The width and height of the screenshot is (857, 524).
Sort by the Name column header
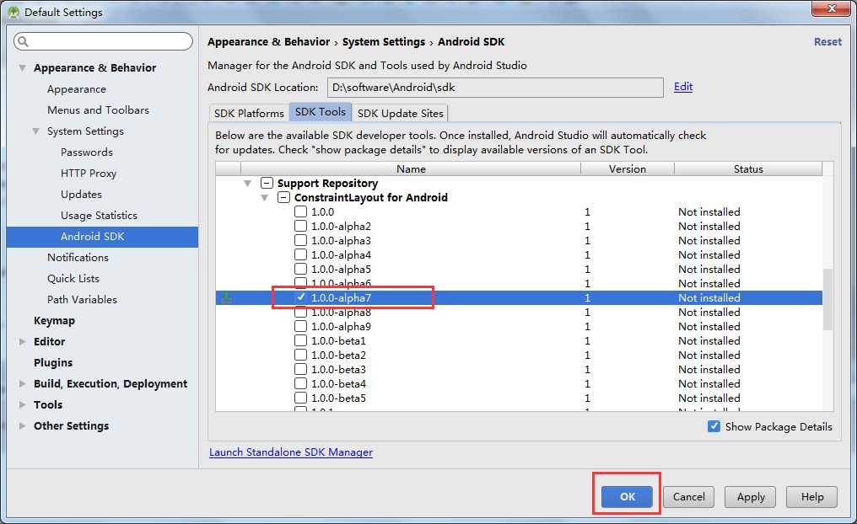(411, 168)
